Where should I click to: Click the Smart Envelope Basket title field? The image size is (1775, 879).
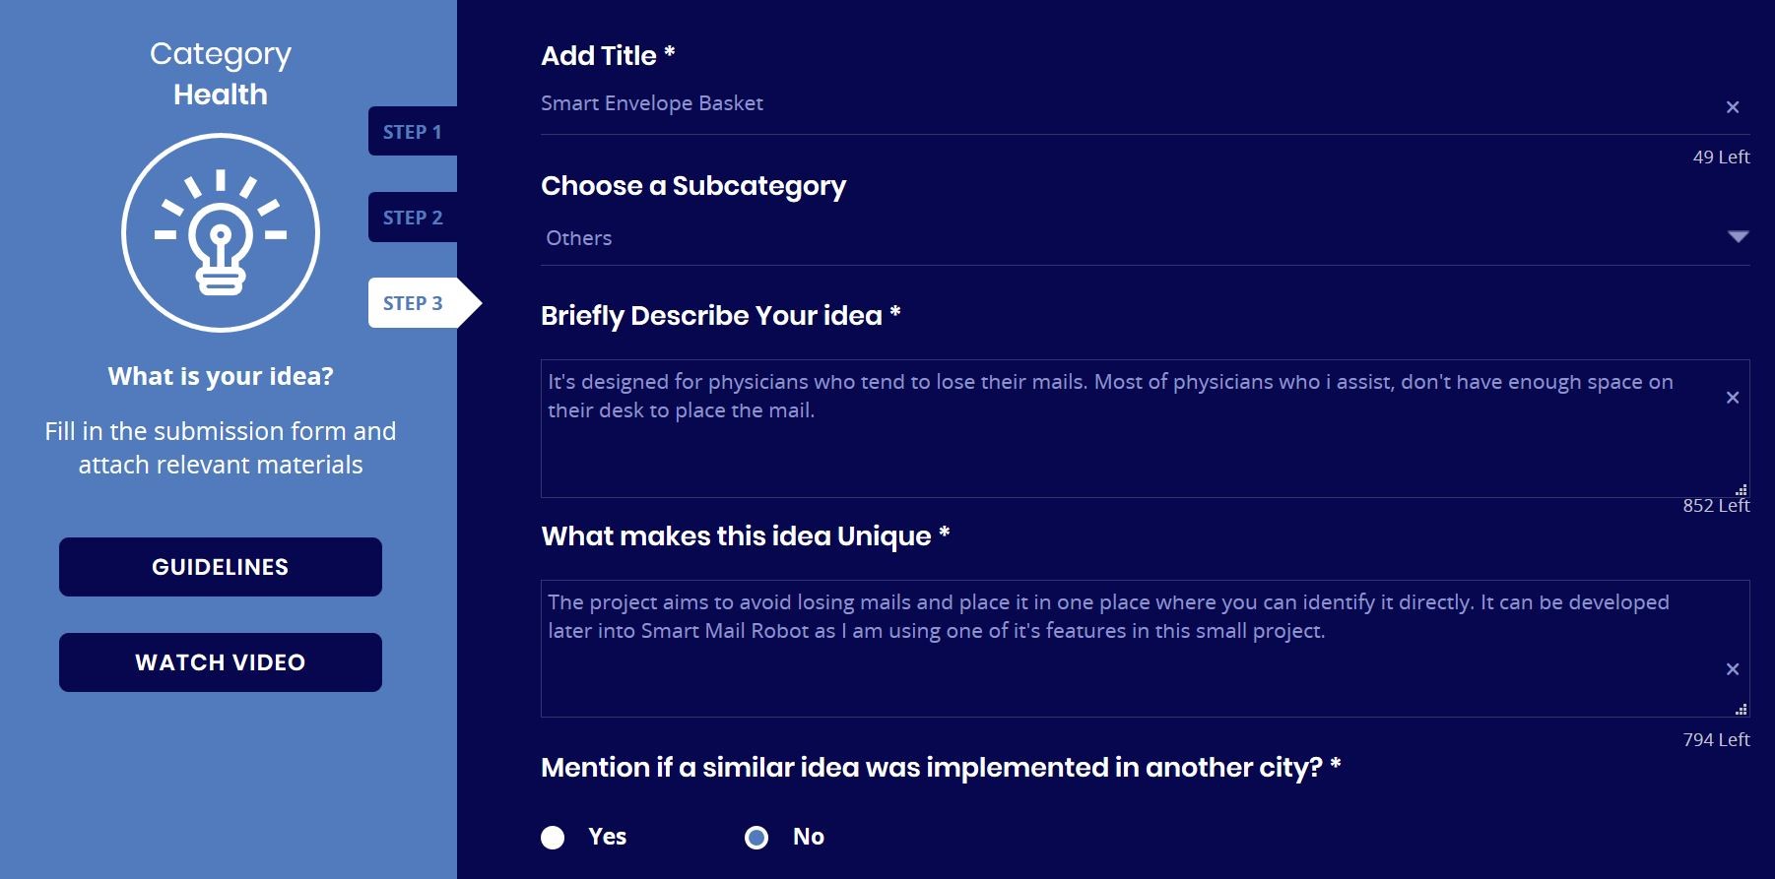pos(1084,104)
